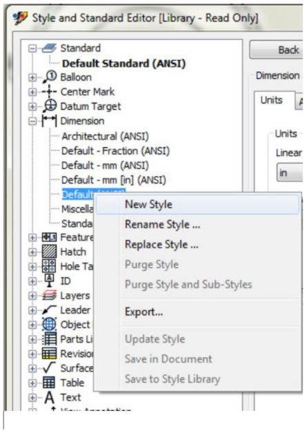Screen dimensions: 305x431
Task: Click the Layers icon in tree
Action: pyautogui.click(x=50, y=296)
